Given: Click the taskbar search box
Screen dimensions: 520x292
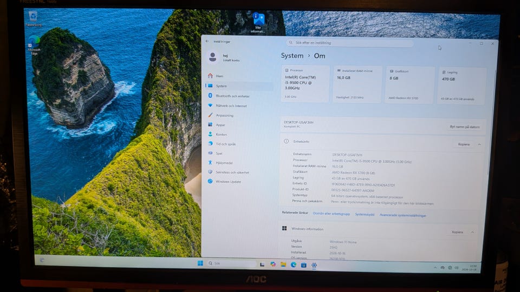Looking at the screenshot, I should pos(231,263).
